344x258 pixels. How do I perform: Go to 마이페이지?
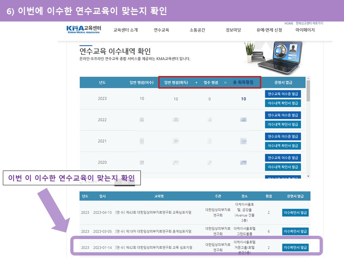pos(305,30)
